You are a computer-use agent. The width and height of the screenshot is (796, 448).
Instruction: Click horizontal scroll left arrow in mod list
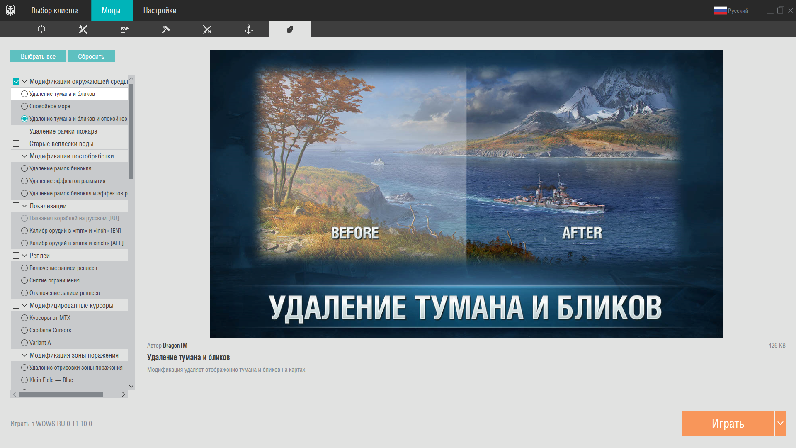[x=15, y=394]
